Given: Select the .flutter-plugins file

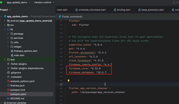Looking at the screenshot, I should (19, 64).
